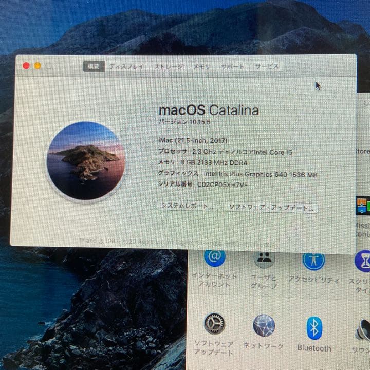370x370 pixels.
Task: Click iMac (21.5-inch, 2017) text
Action: [193, 140]
